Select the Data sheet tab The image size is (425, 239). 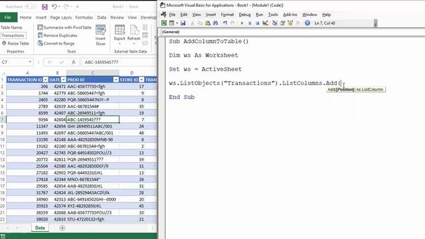[x=40, y=228]
